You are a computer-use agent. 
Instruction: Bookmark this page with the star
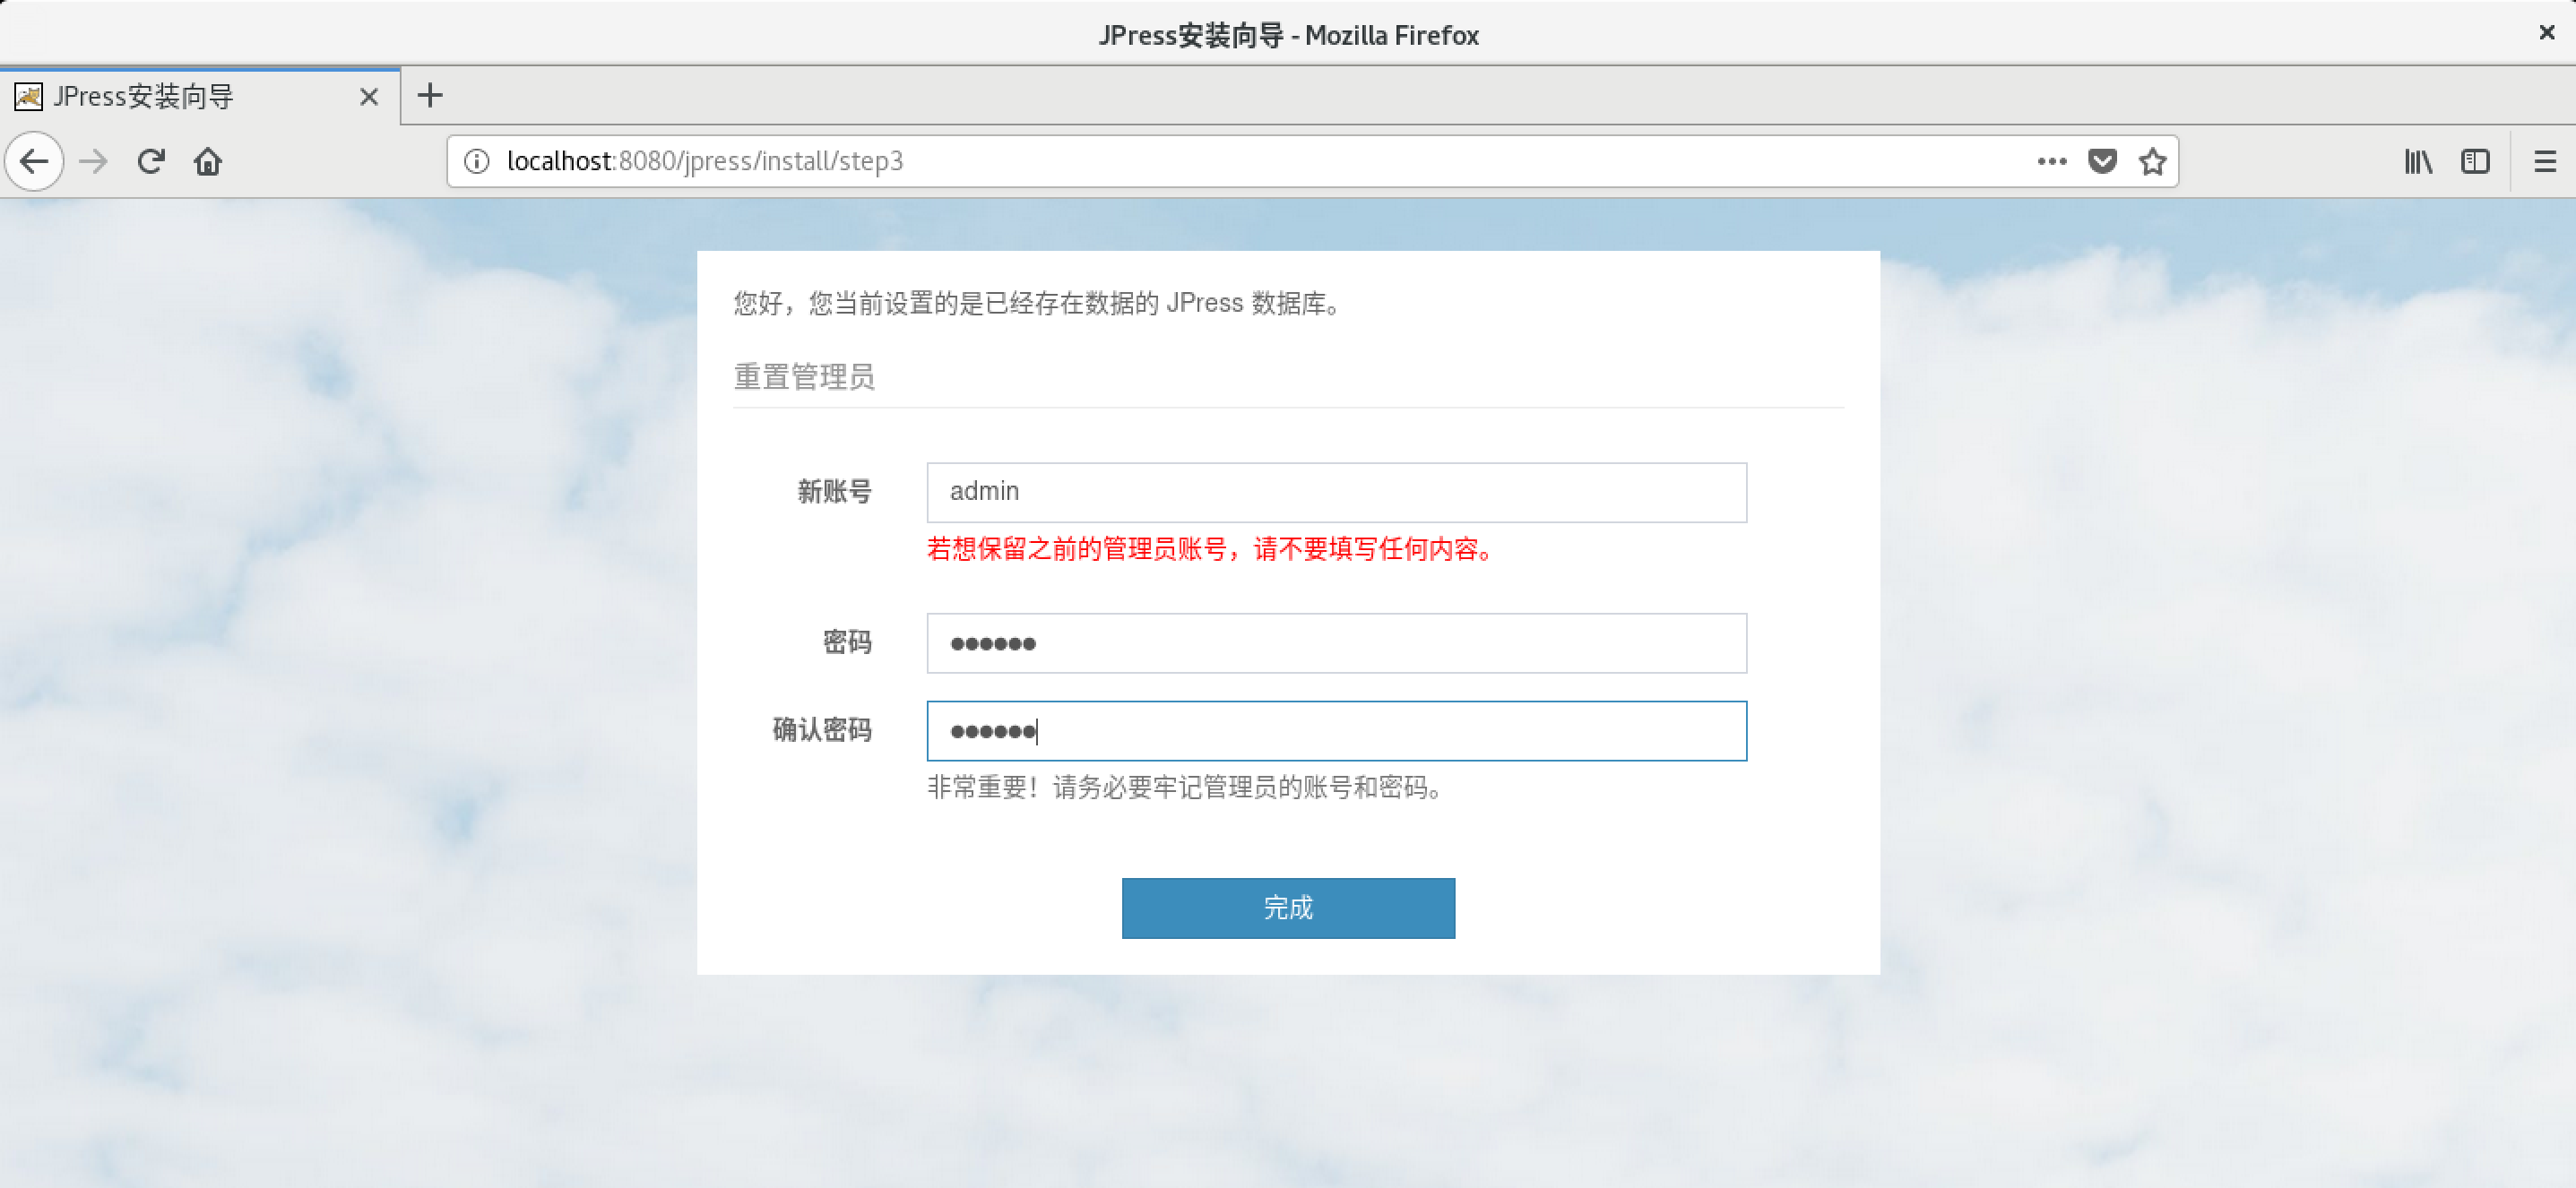[x=2152, y=161]
